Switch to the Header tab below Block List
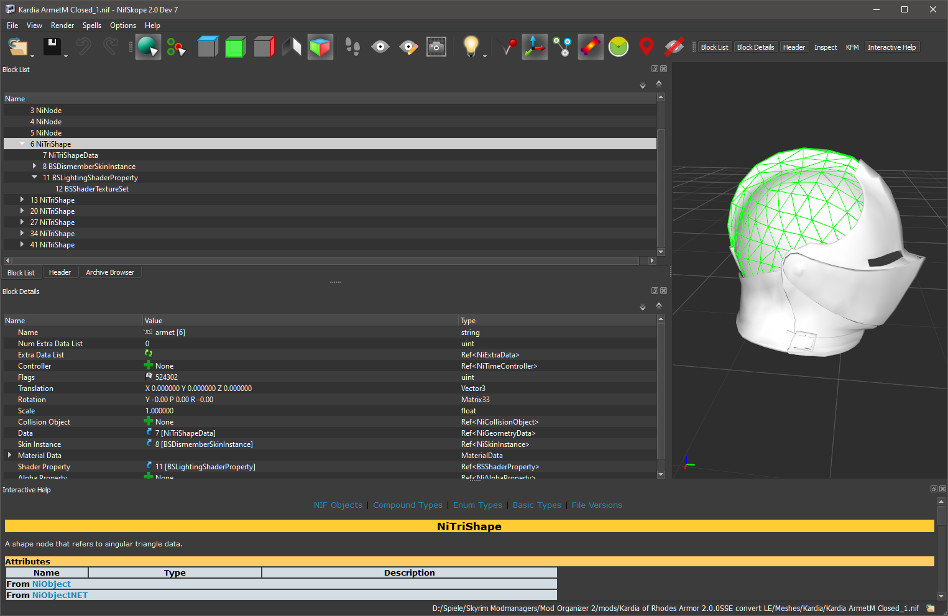Image resolution: width=948 pixels, height=616 pixels. point(60,272)
